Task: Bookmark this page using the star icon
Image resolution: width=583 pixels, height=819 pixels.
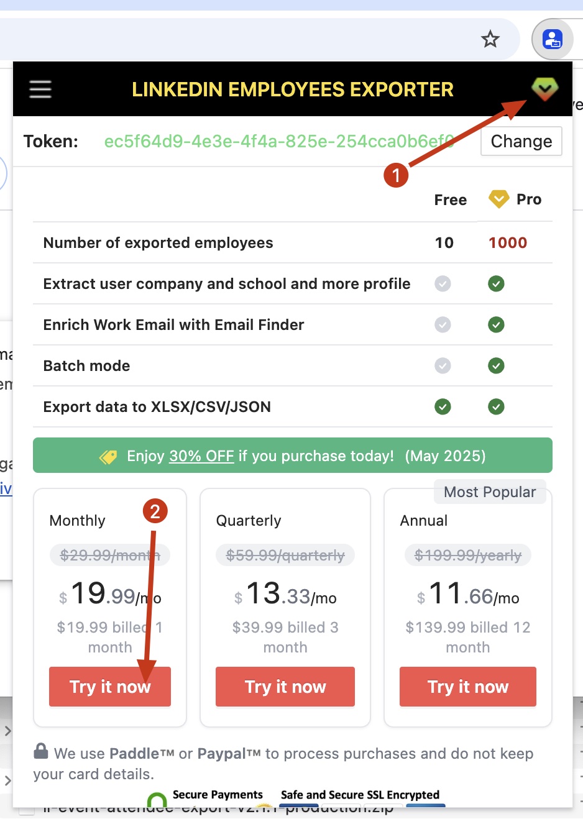Action: tap(490, 39)
